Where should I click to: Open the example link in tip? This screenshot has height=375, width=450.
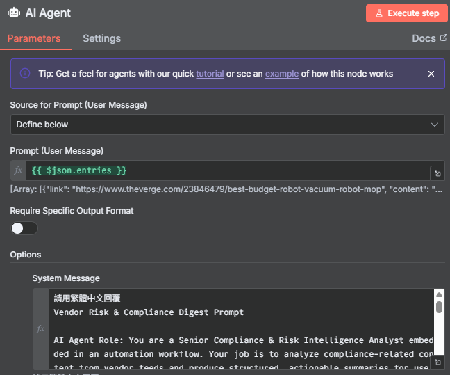281,74
